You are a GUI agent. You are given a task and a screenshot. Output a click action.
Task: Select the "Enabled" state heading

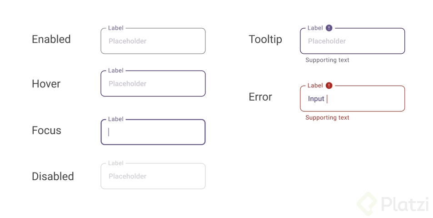[x=51, y=40]
